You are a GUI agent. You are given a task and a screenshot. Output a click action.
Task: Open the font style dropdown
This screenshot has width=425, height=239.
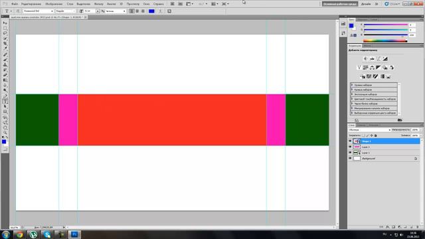click(74, 11)
